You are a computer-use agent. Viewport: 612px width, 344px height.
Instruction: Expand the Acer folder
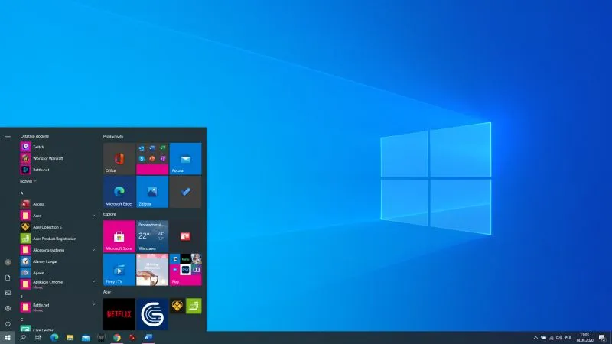click(57, 216)
